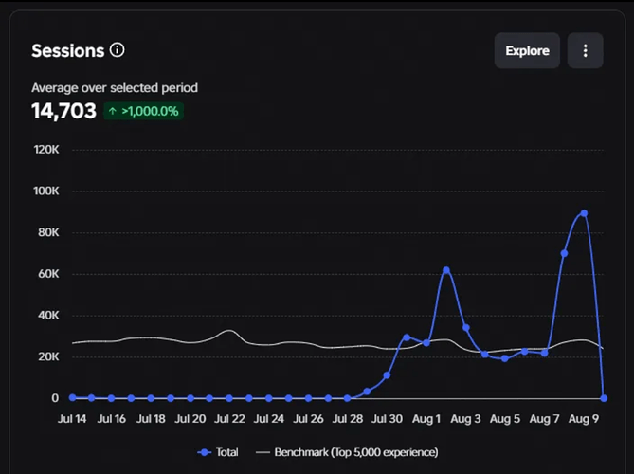Click the Jul 28 data point
The height and width of the screenshot is (474, 634).
(x=347, y=398)
